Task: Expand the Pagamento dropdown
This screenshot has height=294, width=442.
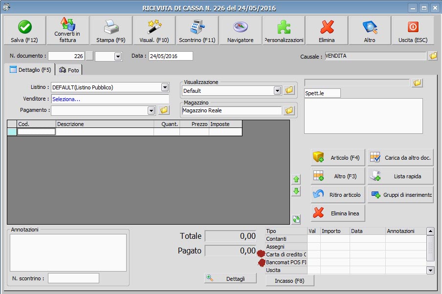Action: [x=152, y=110]
